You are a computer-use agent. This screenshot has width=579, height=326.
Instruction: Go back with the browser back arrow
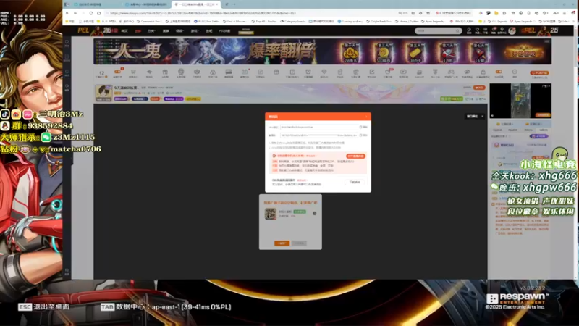coord(75,13)
